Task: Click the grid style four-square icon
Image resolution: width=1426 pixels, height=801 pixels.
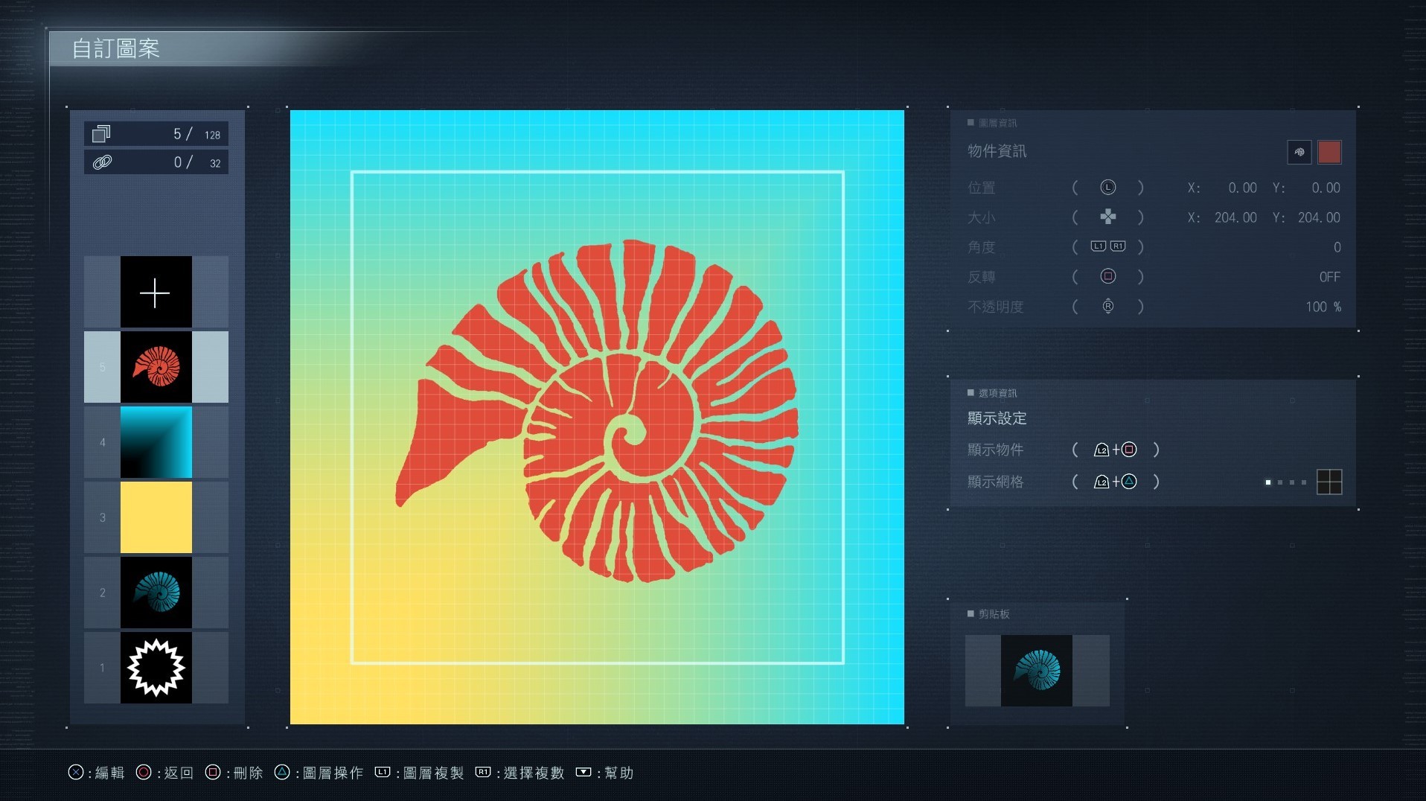Action: [1329, 482]
